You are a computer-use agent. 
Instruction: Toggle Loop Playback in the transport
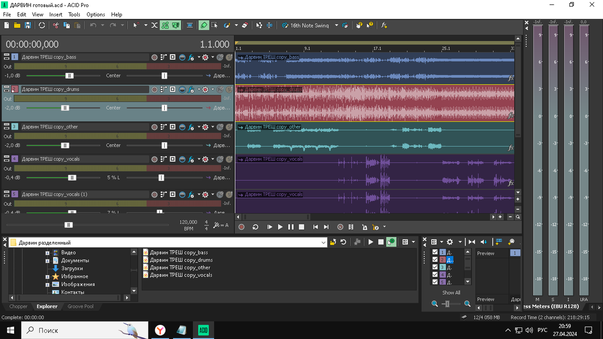click(255, 227)
